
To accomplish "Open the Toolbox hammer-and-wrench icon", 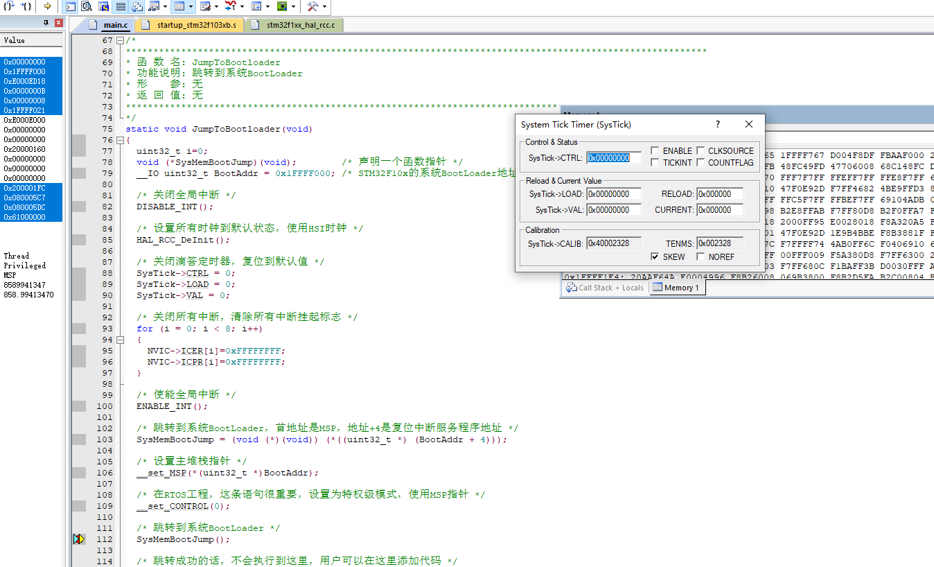I will (312, 7).
